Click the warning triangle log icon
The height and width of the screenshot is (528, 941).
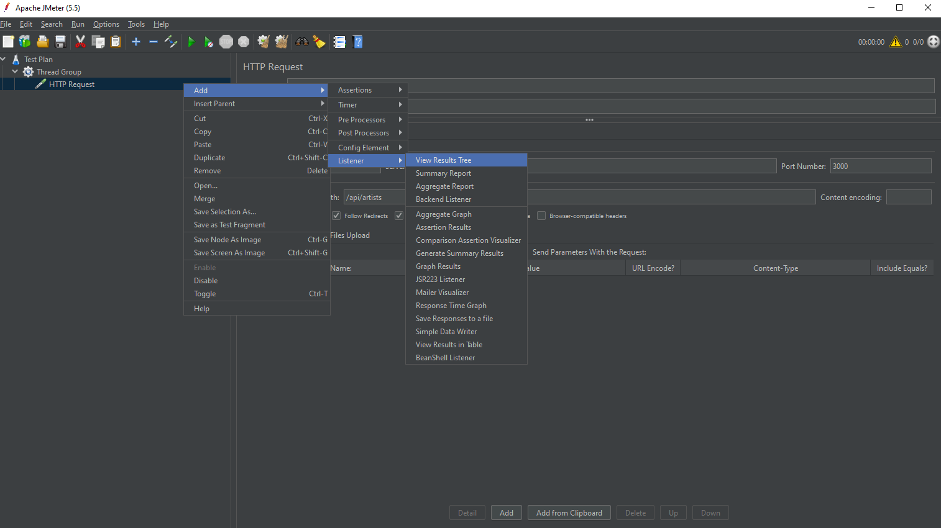point(896,42)
